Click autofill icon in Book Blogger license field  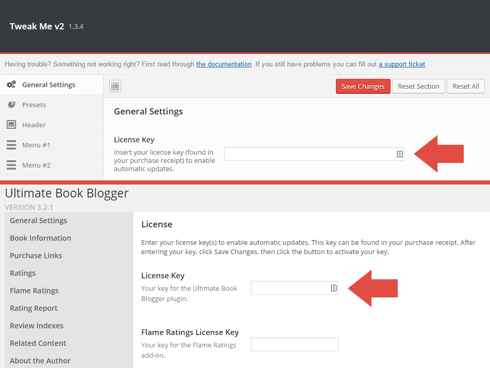coord(333,288)
